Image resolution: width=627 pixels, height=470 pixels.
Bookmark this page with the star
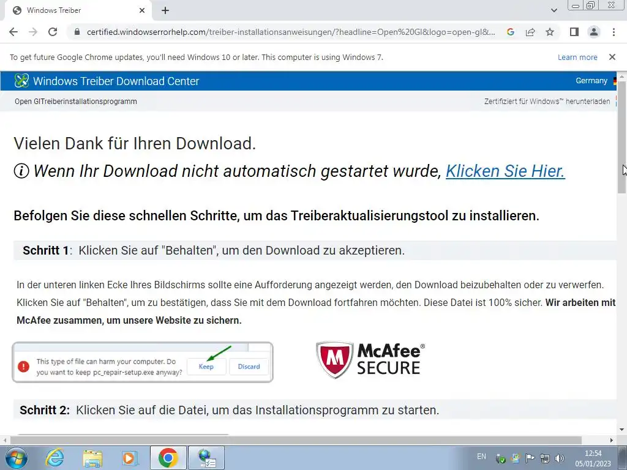550,32
